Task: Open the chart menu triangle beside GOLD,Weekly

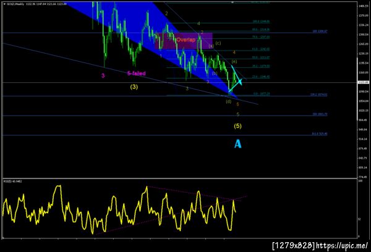Action: point(4,4)
